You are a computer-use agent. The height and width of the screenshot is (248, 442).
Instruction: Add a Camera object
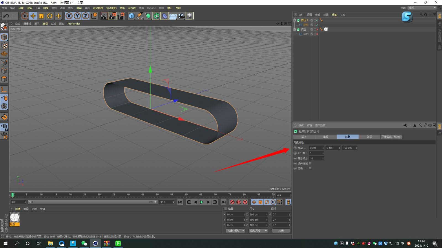tap(181, 16)
